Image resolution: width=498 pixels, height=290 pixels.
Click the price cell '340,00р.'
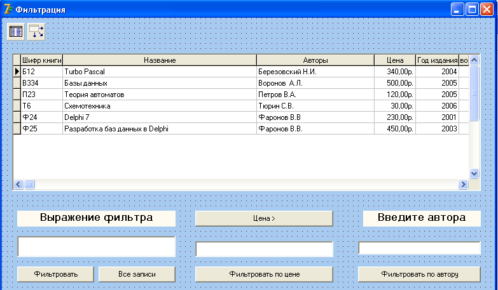click(x=395, y=72)
